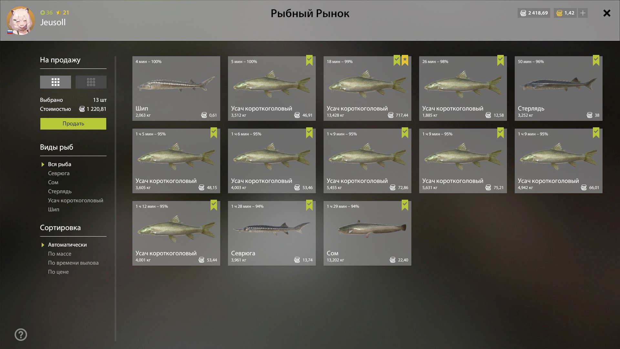Click the gold star trophy bookmark
Screen dimensions: 620x349
click(x=405, y=60)
